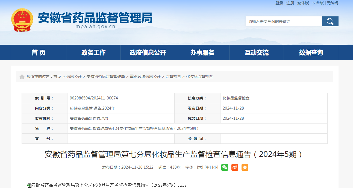
Task: Open the 数据查询 navigation tab
Action: point(311,52)
